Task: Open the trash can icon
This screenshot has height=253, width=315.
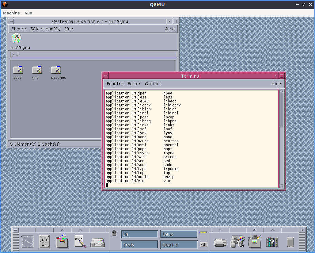Action: 290,242
